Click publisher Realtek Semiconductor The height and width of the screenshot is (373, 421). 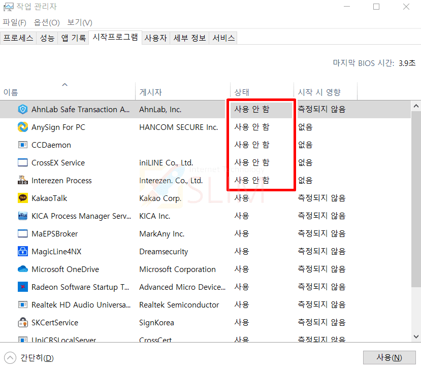tap(179, 305)
